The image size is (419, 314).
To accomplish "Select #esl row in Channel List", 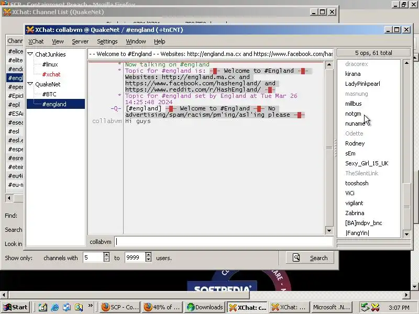I will (15, 131).
